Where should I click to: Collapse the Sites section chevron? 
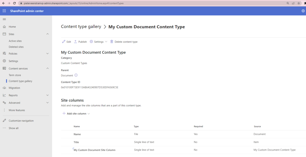(x=48, y=34)
